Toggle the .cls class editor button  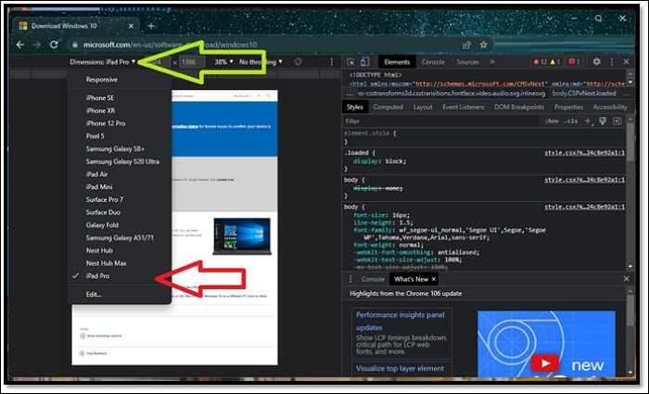571,121
